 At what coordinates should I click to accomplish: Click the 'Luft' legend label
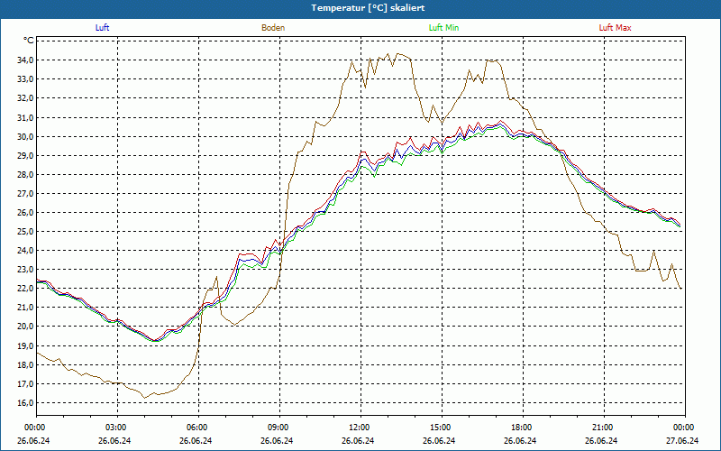102,28
